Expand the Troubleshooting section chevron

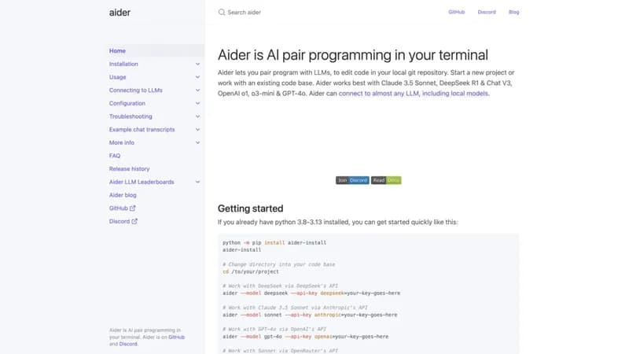(x=197, y=116)
